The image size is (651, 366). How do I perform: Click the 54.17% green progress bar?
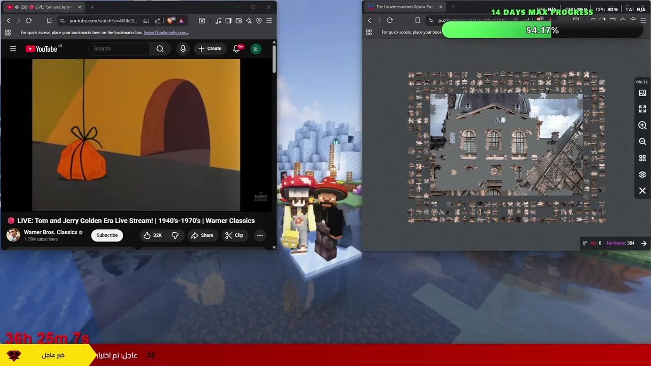[x=542, y=30]
